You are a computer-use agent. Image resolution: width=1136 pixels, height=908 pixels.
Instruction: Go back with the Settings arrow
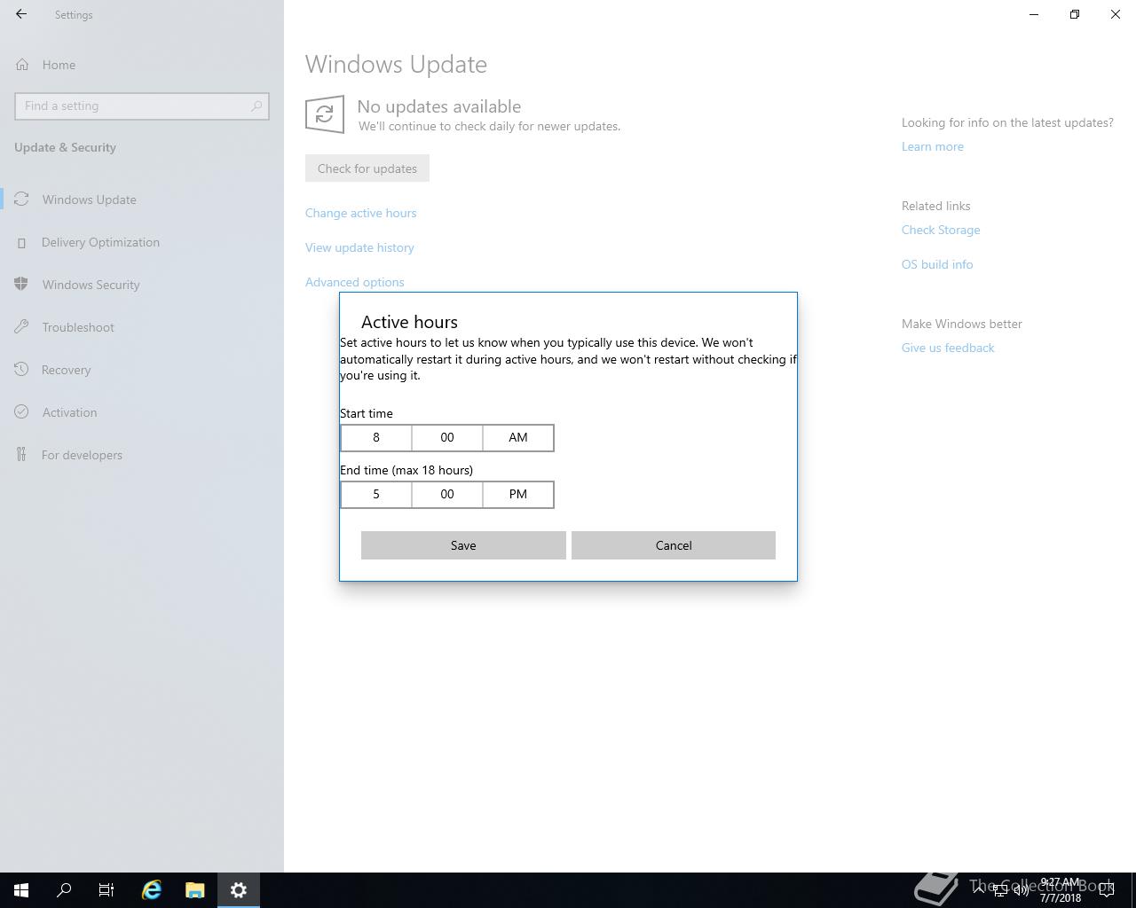coord(21,14)
